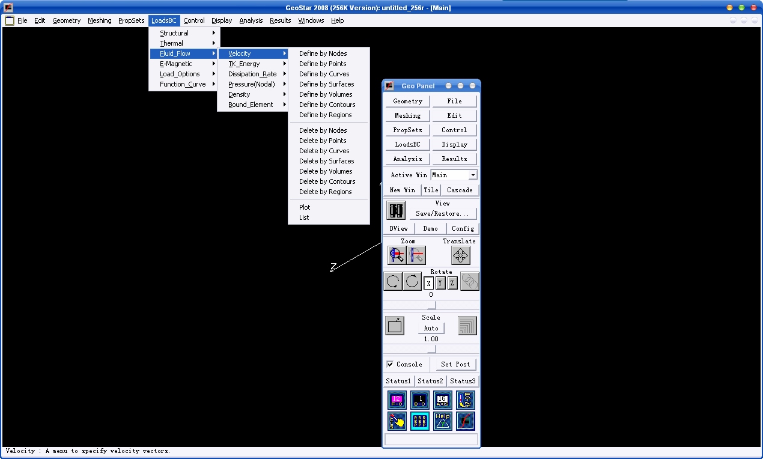Viewport: 763px width, 459px height.
Task: Click the cyan RRR PPP grid icon
Action: [x=420, y=421]
